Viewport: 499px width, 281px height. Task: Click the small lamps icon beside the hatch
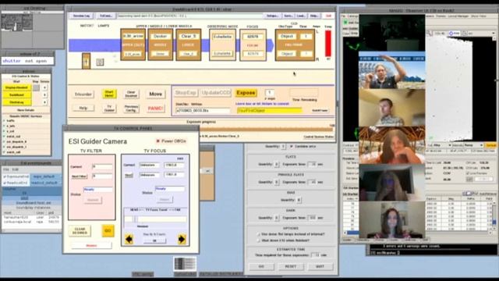(x=100, y=62)
